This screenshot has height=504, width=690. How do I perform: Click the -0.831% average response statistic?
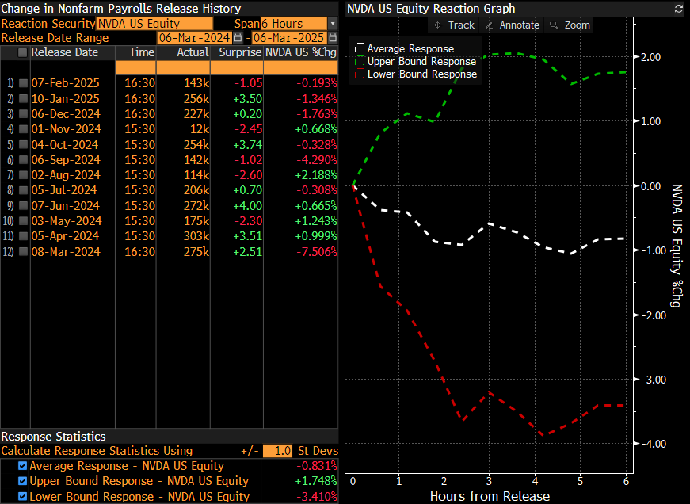317,466
